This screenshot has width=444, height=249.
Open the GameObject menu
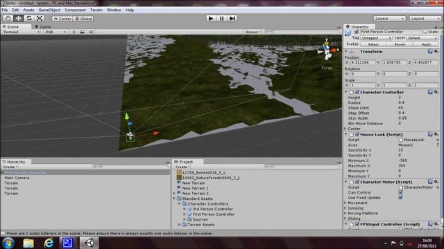tap(49, 10)
